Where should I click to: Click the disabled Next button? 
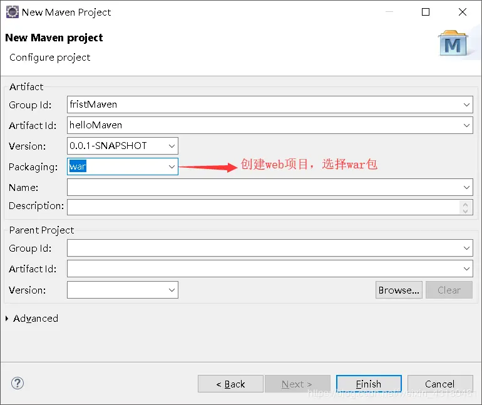click(297, 384)
